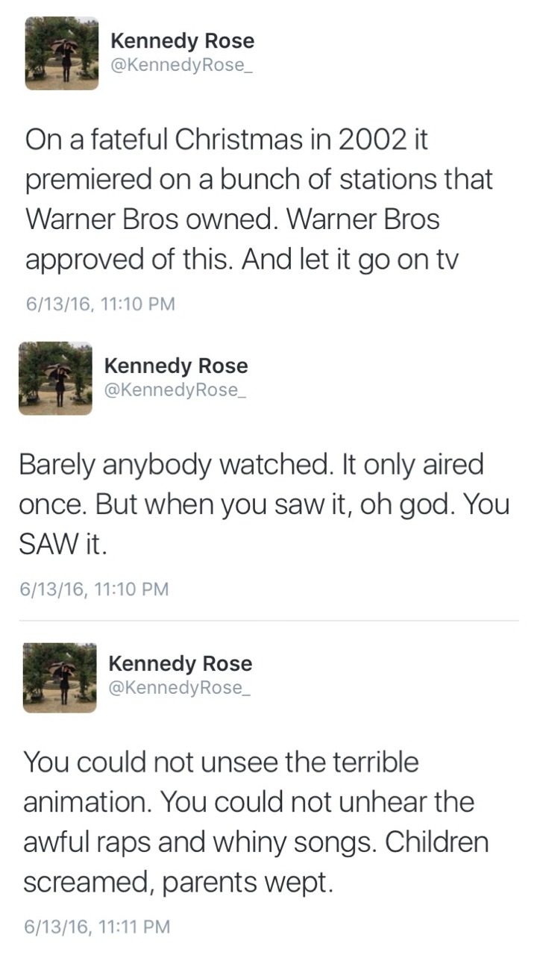Tap the avatar on the 'terrible animation' tweet
537x955 pixels.
point(60,677)
